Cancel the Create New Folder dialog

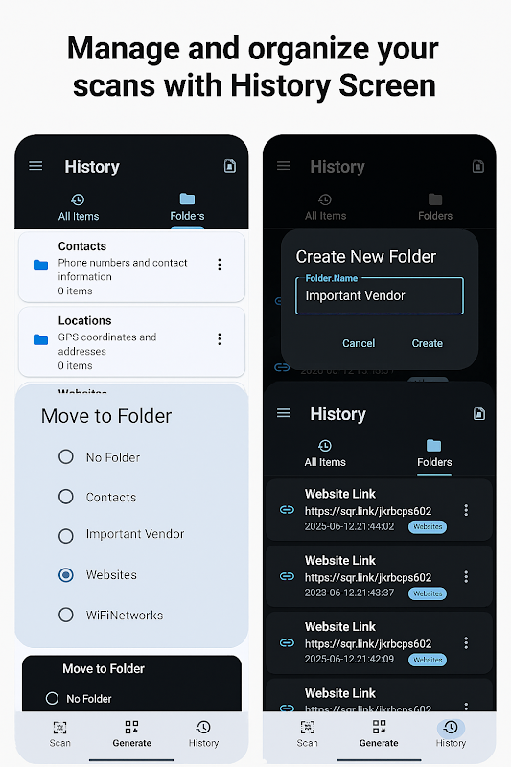pos(359,343)
